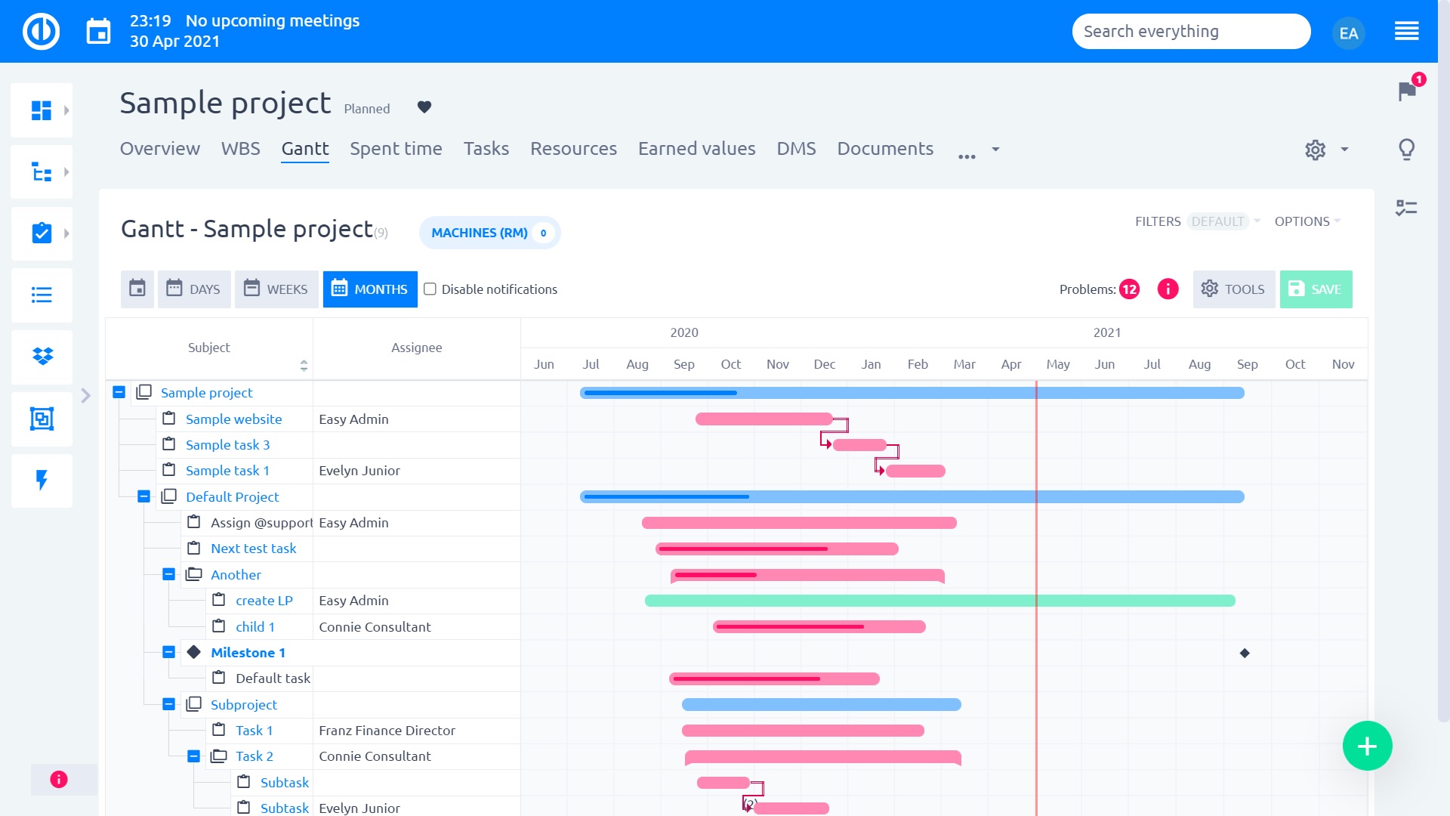Open the OPTIONS dropdown menu

(1307, 221)
